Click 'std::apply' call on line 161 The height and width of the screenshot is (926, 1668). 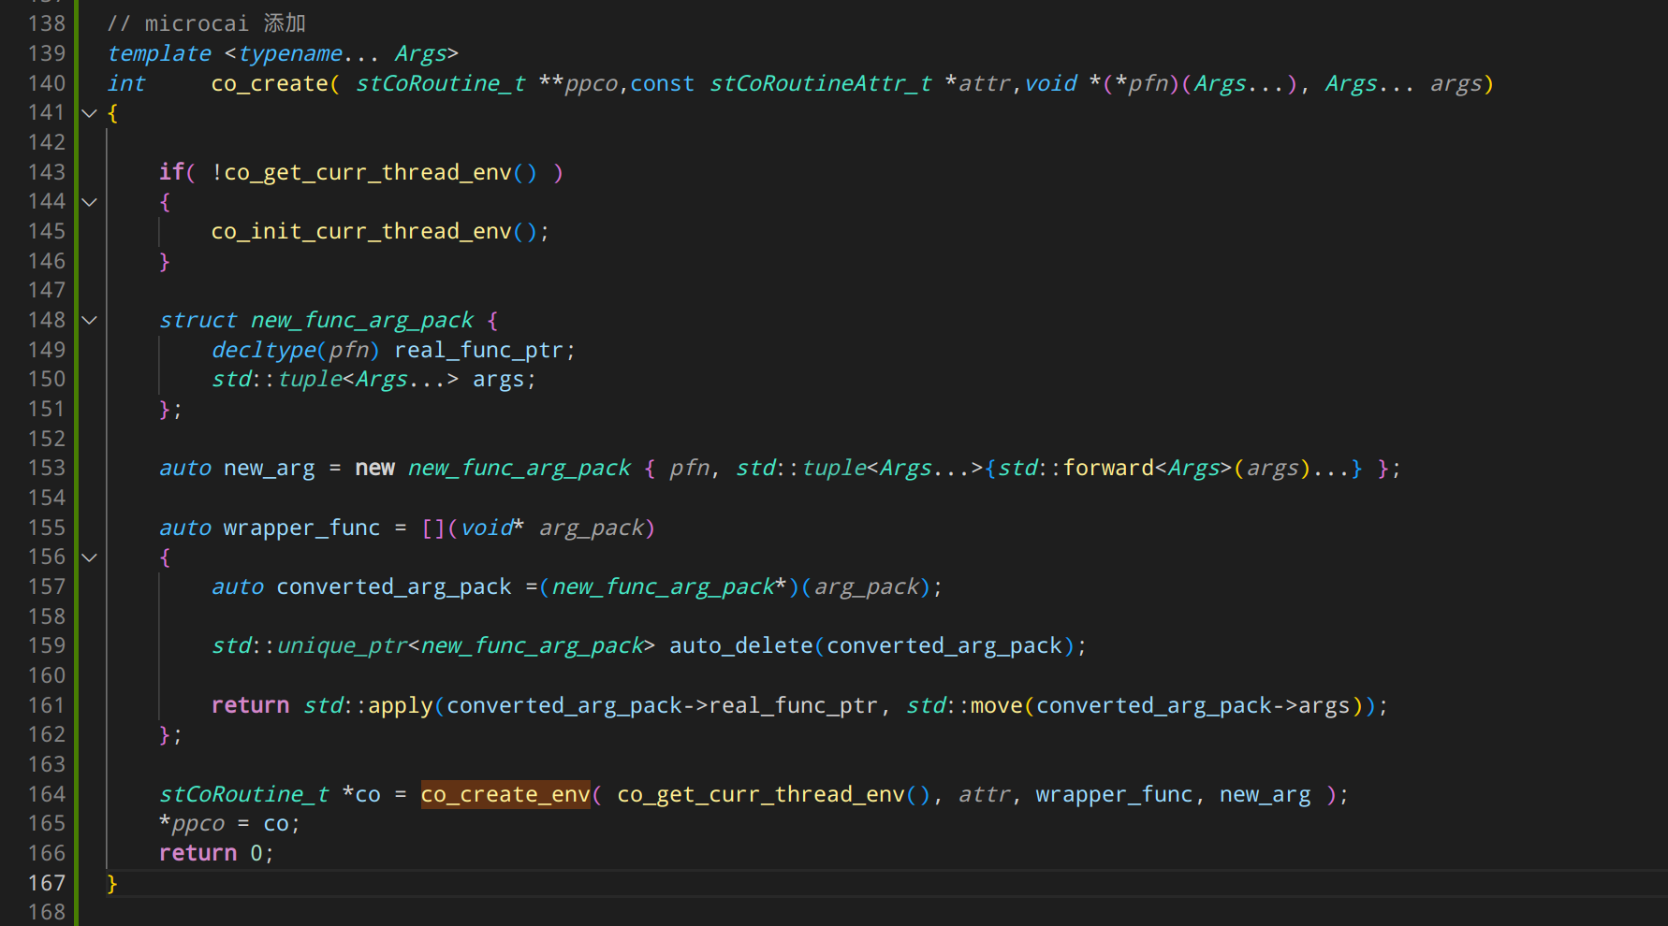368,705
